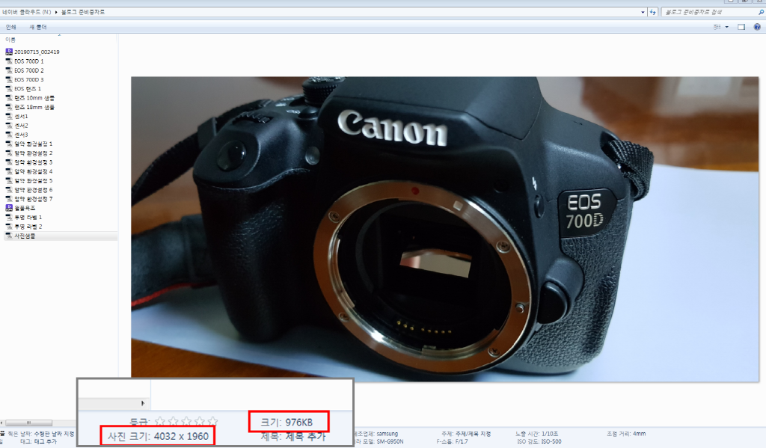Screen dimensions: 766x448
Task: Select the file row ending in 2 below 센서3
Action: (x=33, y=153)
